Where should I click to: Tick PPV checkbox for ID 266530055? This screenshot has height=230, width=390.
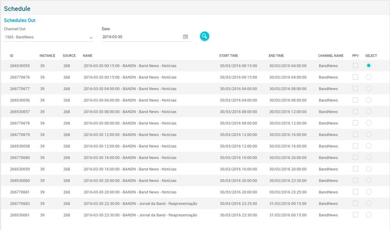coord(355,66)
